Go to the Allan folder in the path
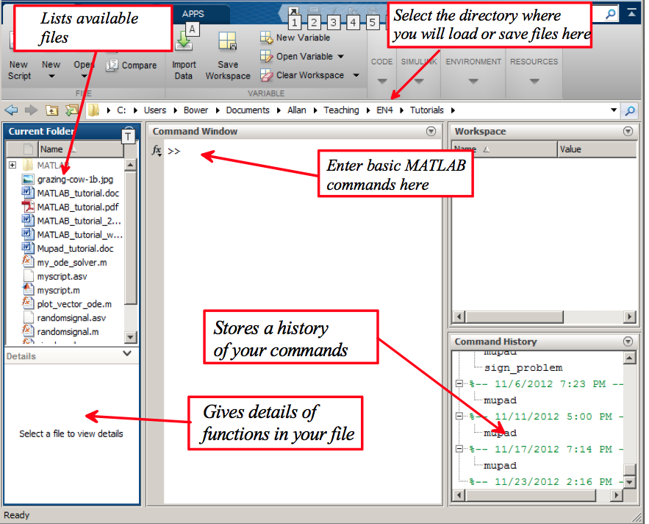The image size is (649, 524). [297, 110]
